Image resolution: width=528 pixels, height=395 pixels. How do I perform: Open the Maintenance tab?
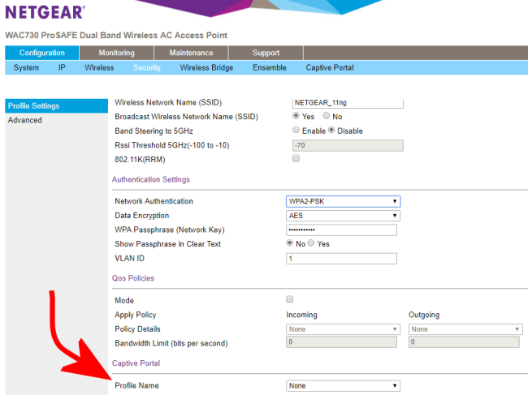click(x=191, y=53)
